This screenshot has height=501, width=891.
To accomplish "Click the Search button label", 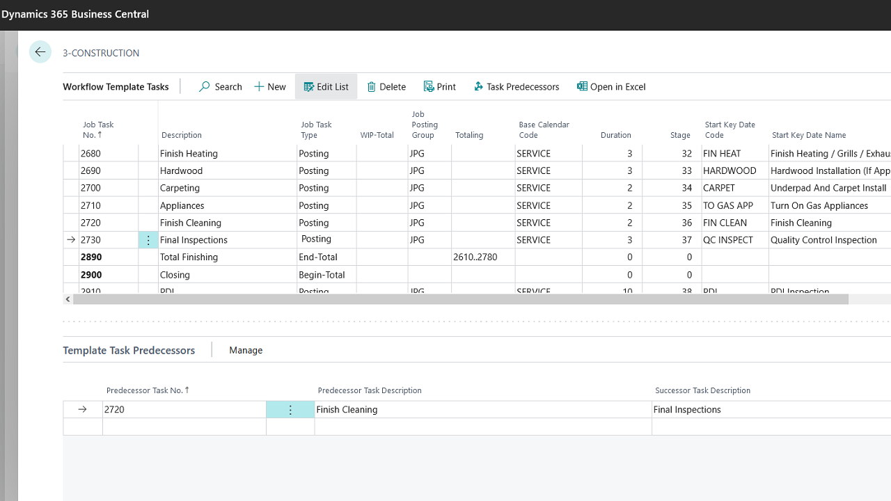I will (228, 87).
